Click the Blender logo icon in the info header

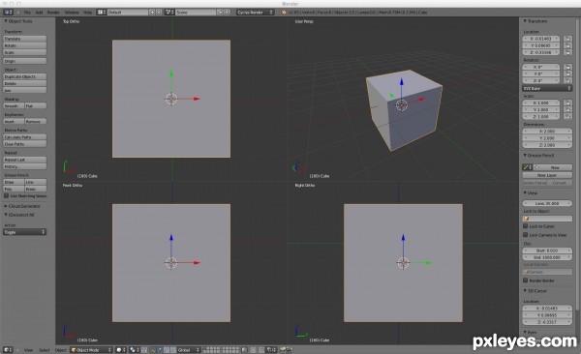(285, 13)
